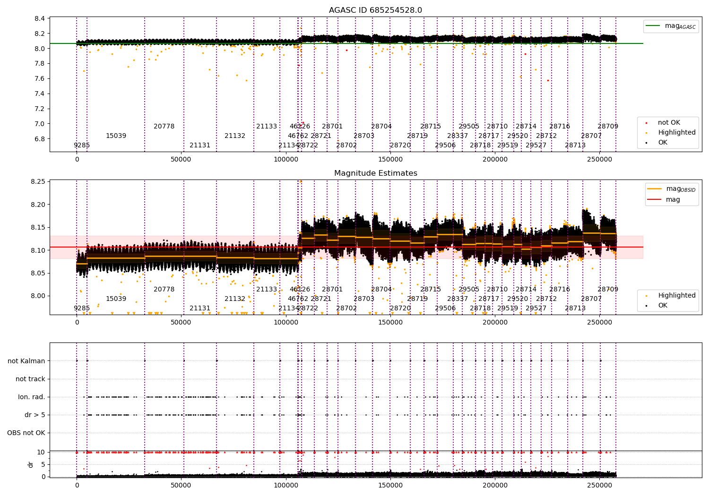
Task: Click the 8.05 y-axis tick label
Action: click(38, 273)
